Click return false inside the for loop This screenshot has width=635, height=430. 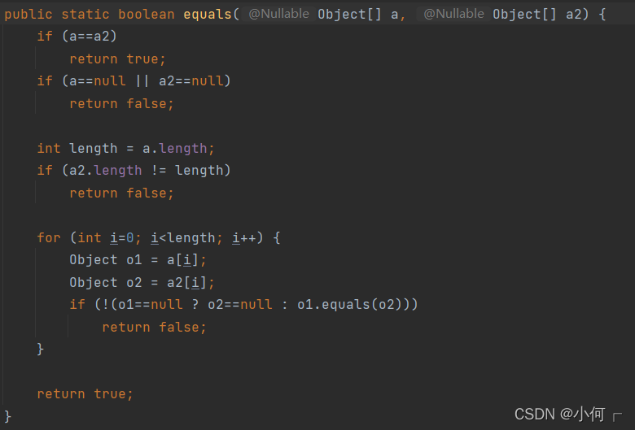(x=155, y=327)
